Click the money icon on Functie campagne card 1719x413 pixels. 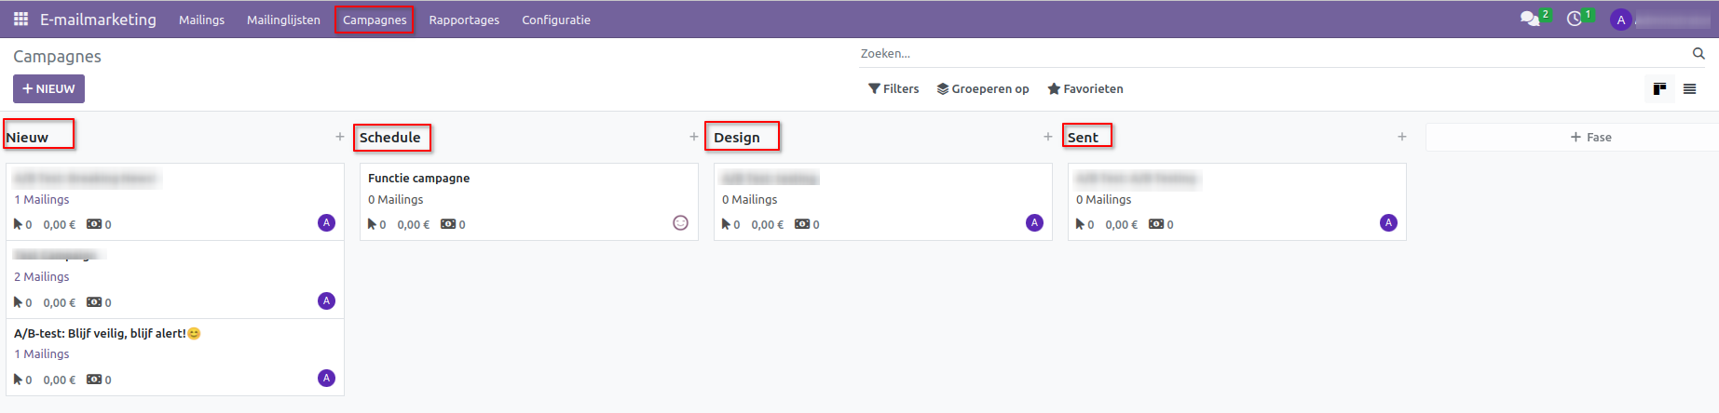pyautogui.click(x=448, y=224)
